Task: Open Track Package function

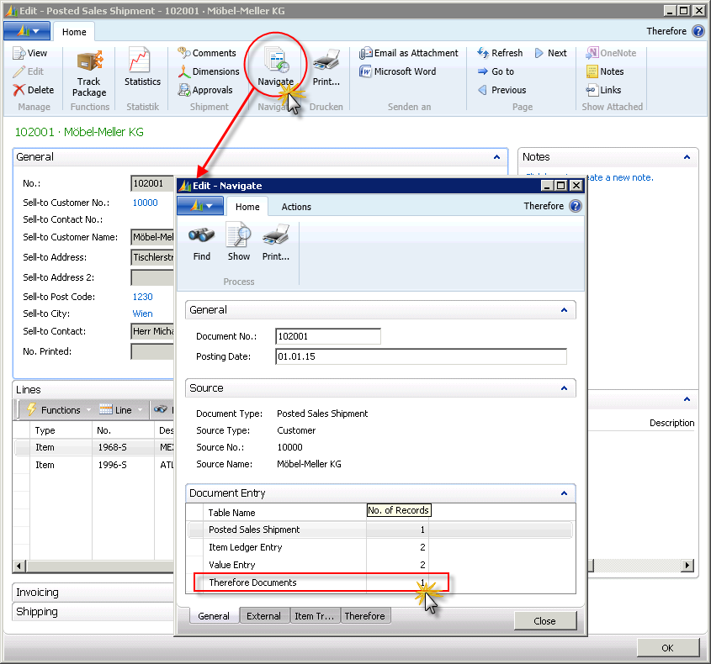Action: point(89,72)
